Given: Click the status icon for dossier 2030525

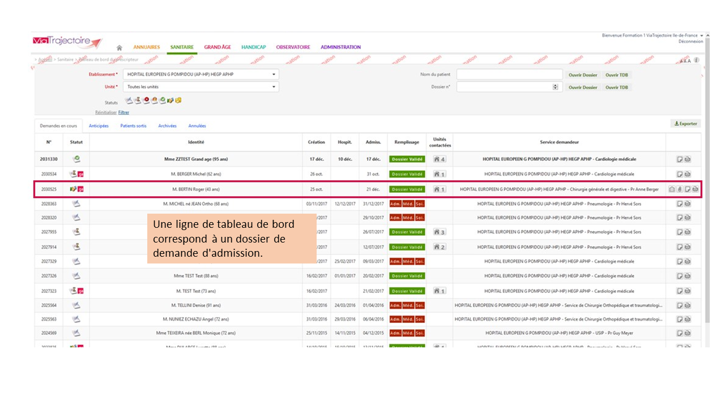Looking at the screenshot, I should click(76, 189).
